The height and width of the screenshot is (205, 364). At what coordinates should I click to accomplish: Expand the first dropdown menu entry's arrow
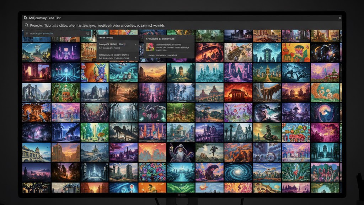pos(136,44)
